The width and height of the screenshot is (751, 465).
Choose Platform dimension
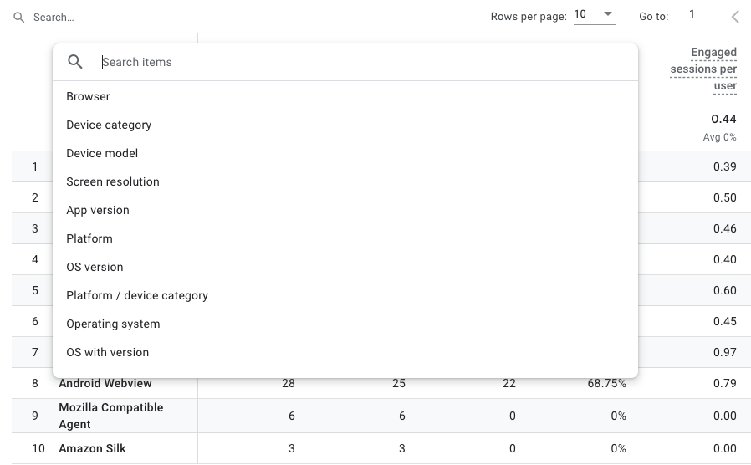point(89,238)
